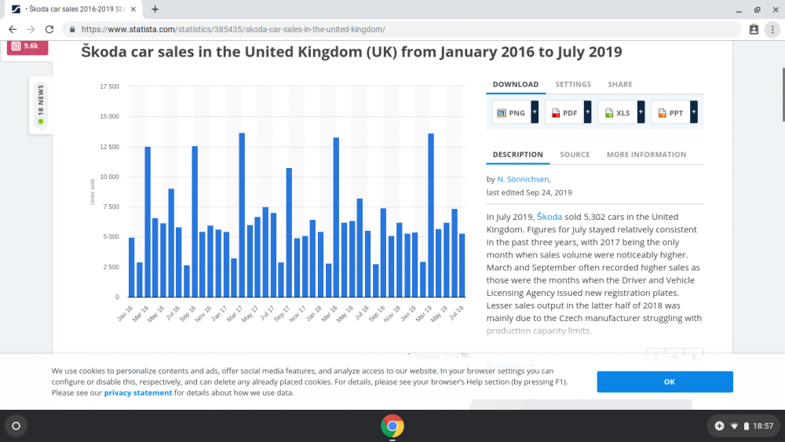Screen dimensions: 785x442
Task: Click PNG image file icon
Action: 501,113
